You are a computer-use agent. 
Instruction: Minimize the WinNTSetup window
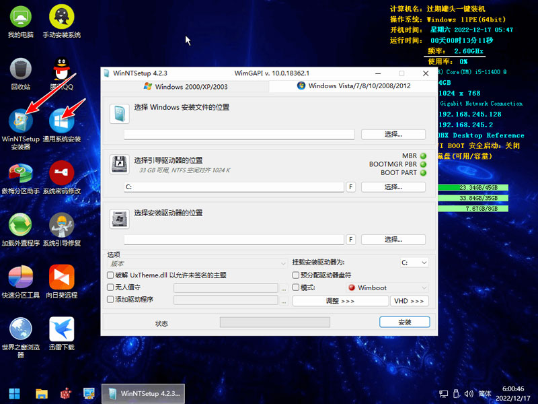click(x=378, y=73)
